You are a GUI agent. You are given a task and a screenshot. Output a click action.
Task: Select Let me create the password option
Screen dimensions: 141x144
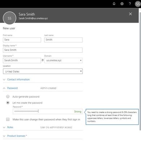click(x=8, y=103)
